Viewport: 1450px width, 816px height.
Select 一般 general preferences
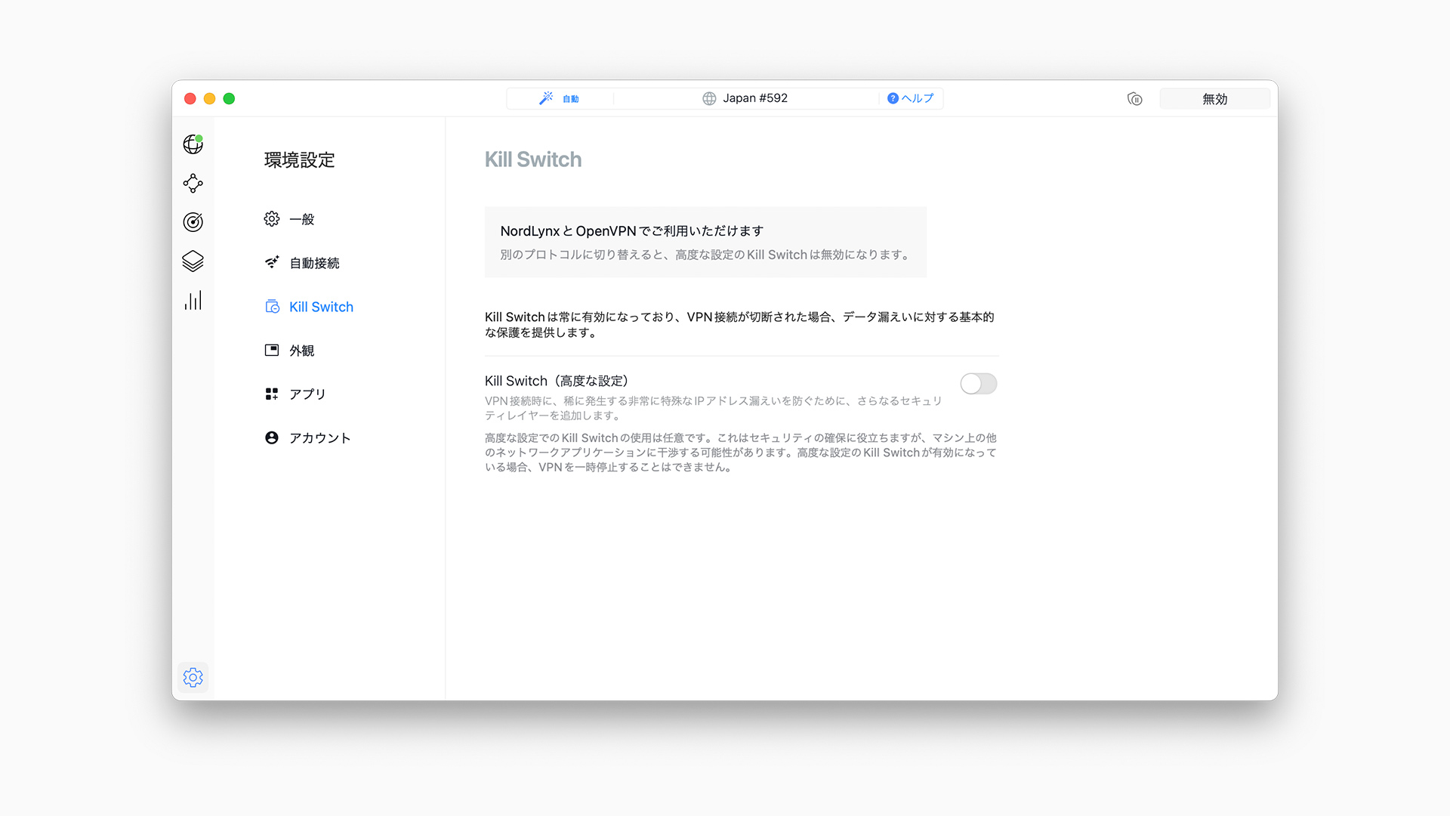tap(301, 219)
